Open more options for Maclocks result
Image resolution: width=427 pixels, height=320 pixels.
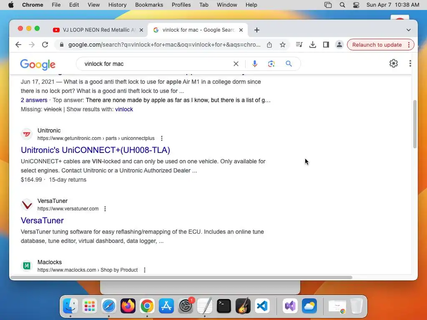coord(145,270)
